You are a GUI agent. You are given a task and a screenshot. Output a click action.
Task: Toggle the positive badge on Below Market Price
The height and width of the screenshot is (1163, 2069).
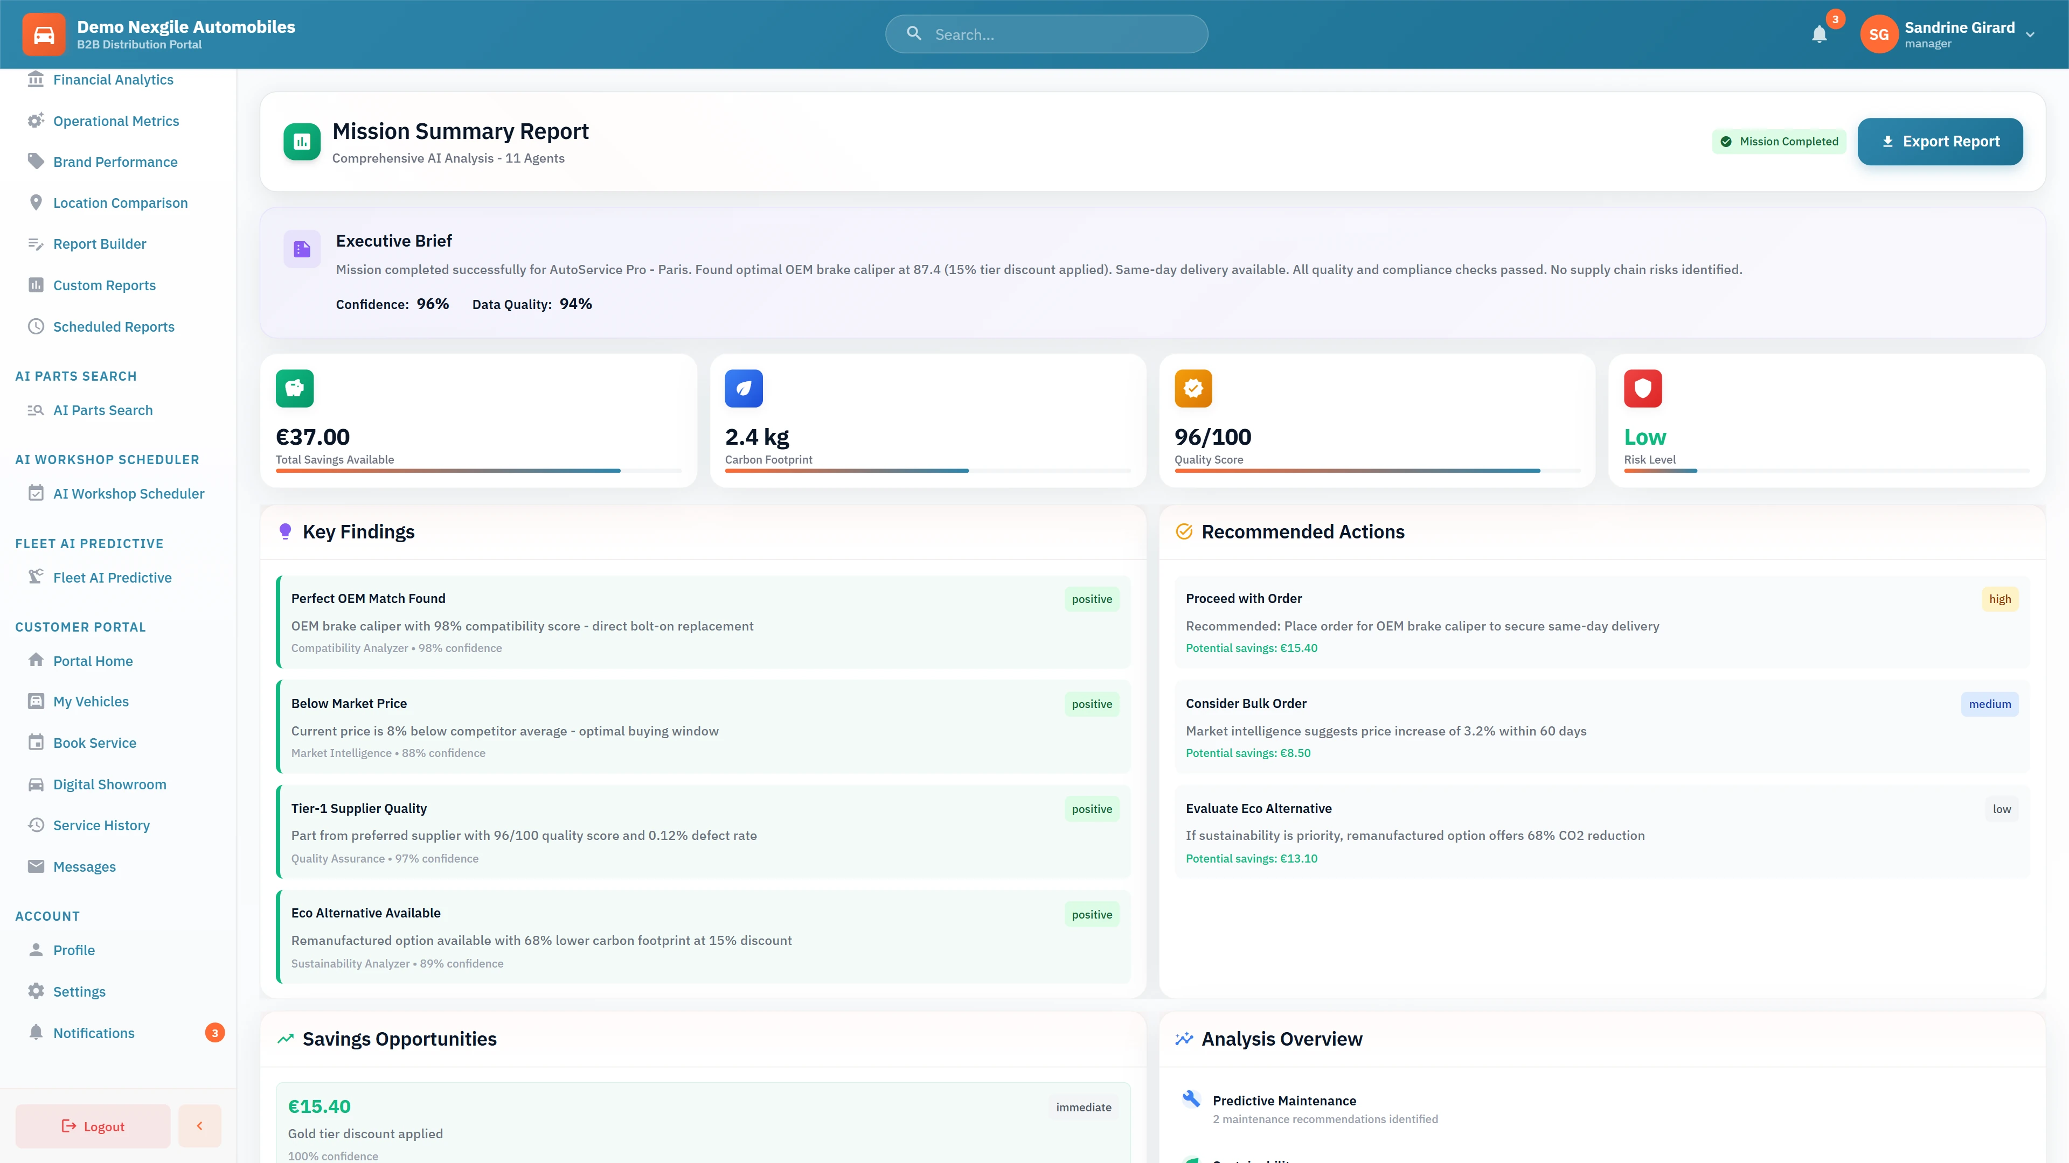pos(1092,704)
